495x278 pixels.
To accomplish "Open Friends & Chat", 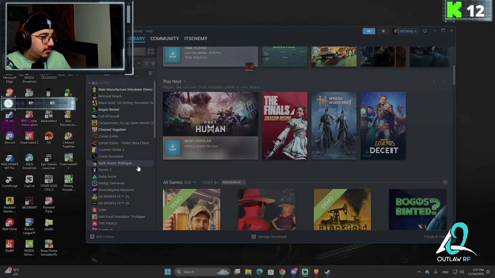I will tap(435, 237).
